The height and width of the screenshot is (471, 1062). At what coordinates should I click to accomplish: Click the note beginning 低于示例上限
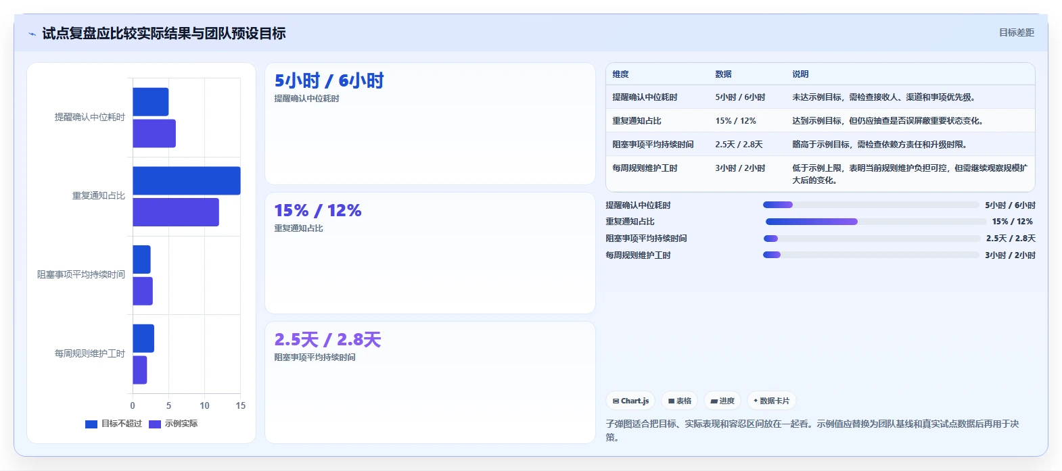coord(910,174)
